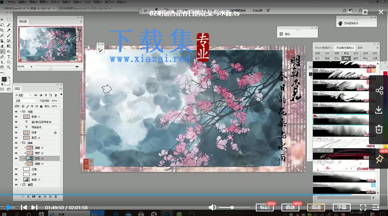Select the 设计 brush category
Image resolution: width=388 pixels, height=216 pixels.
(318, 59)
